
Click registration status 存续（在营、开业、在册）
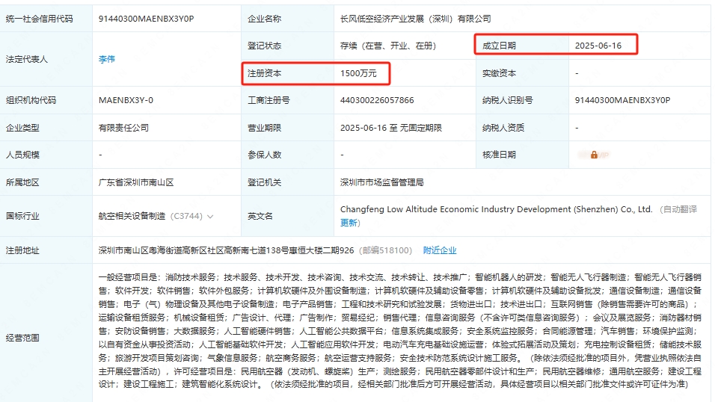[x=388, y=46]
